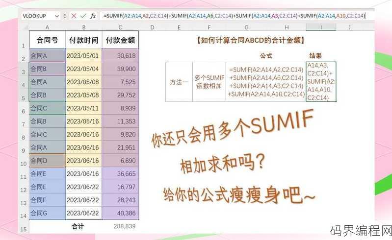Select column C header
Image resolution: width=392 pixels, height=240 pixels.
[120, 27]
